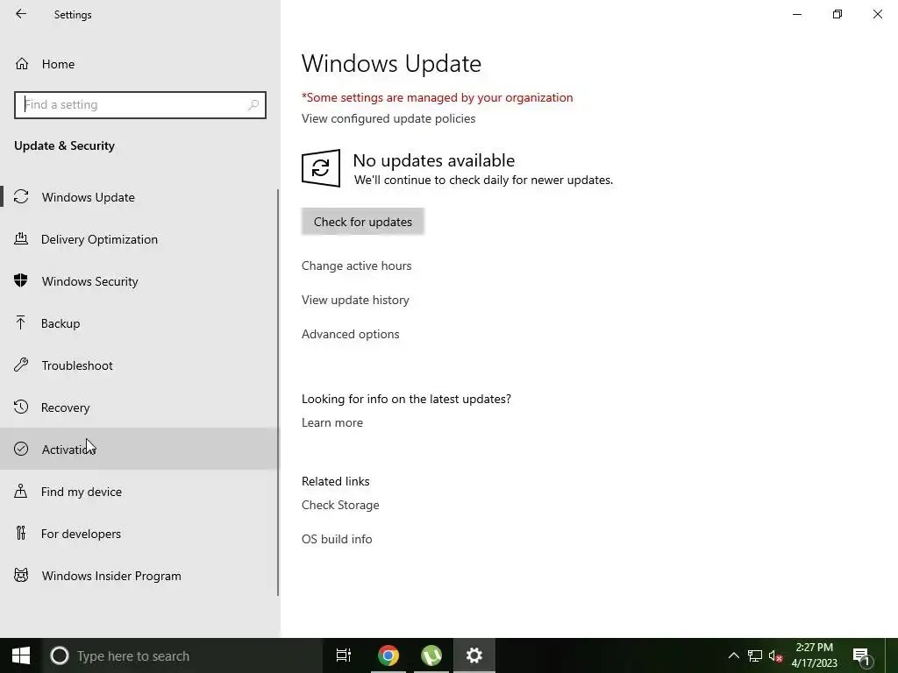Show hidden system tray icons

(x=734, y=655)
